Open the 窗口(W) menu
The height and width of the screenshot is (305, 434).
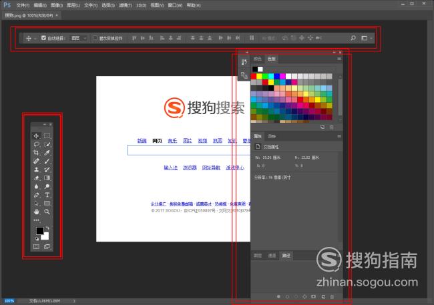click(175, 5)
